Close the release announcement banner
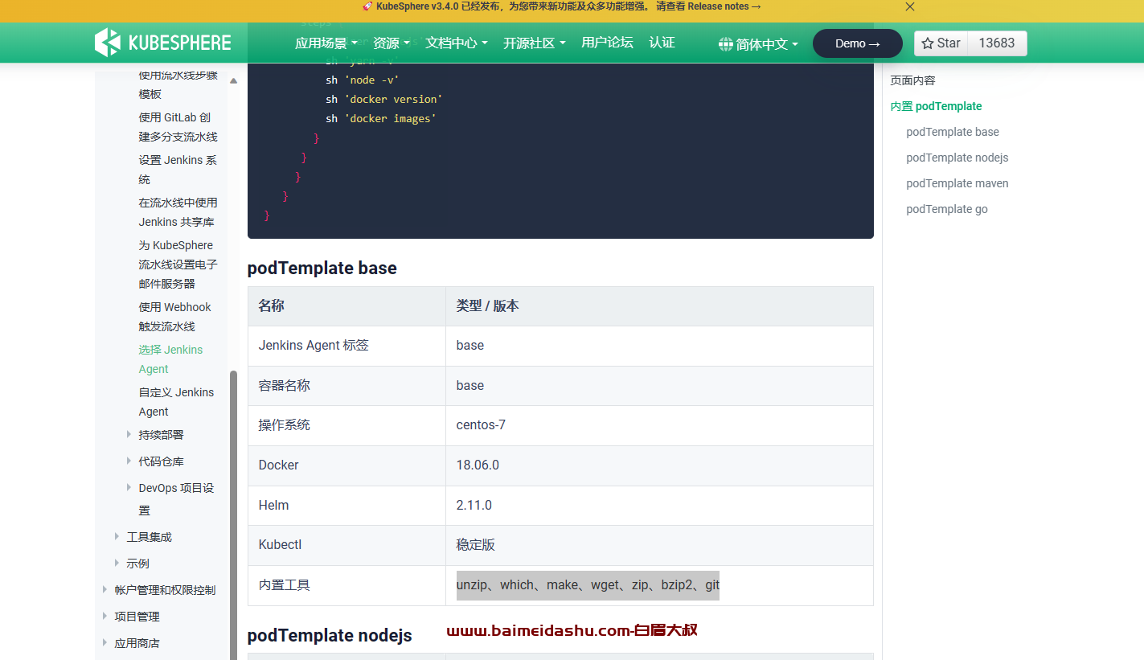 pyautogui.click(x=910, y=6)
